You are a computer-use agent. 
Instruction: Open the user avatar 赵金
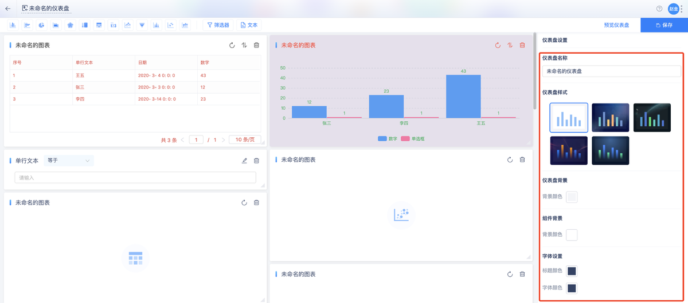pyautogui.click(x=674, y=9)
